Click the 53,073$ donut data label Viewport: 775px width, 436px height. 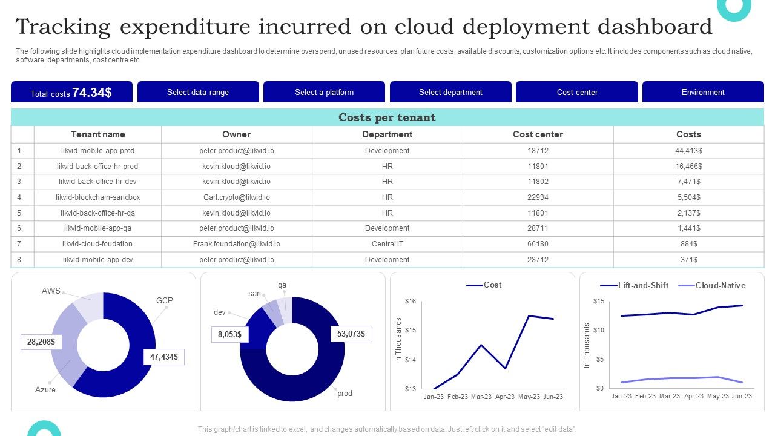pos(351,334)
